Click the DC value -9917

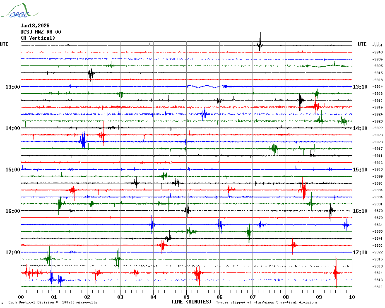[378, 149]
